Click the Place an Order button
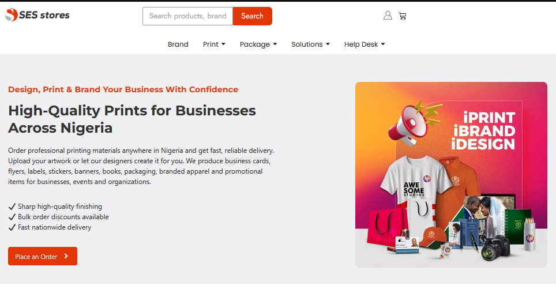This screenshot has height=289, width=556. [42, 257]
